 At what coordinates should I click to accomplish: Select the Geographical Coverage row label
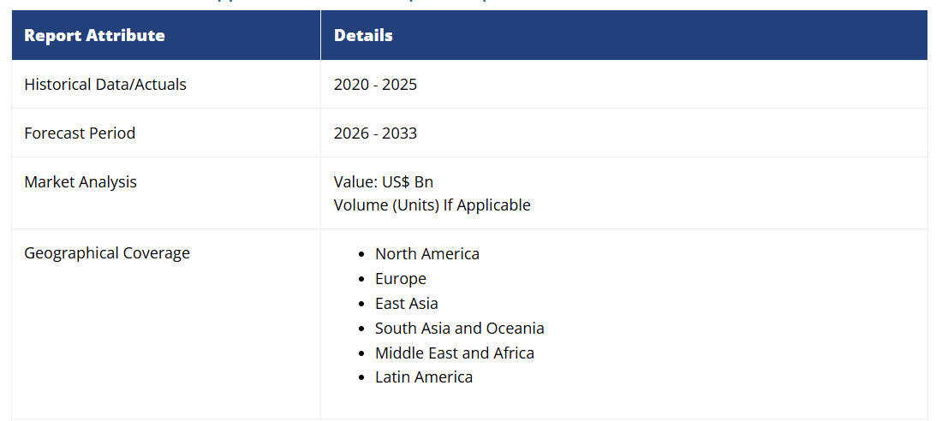pyautogui.click(x=107, y=253)
